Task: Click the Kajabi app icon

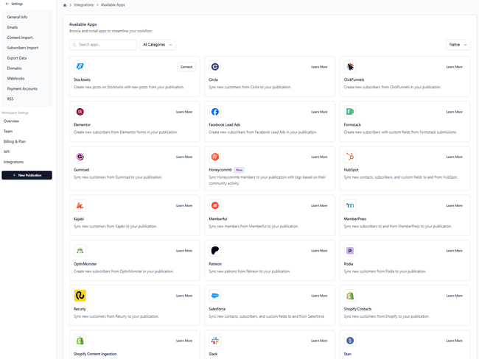Action: pos(80,205)
